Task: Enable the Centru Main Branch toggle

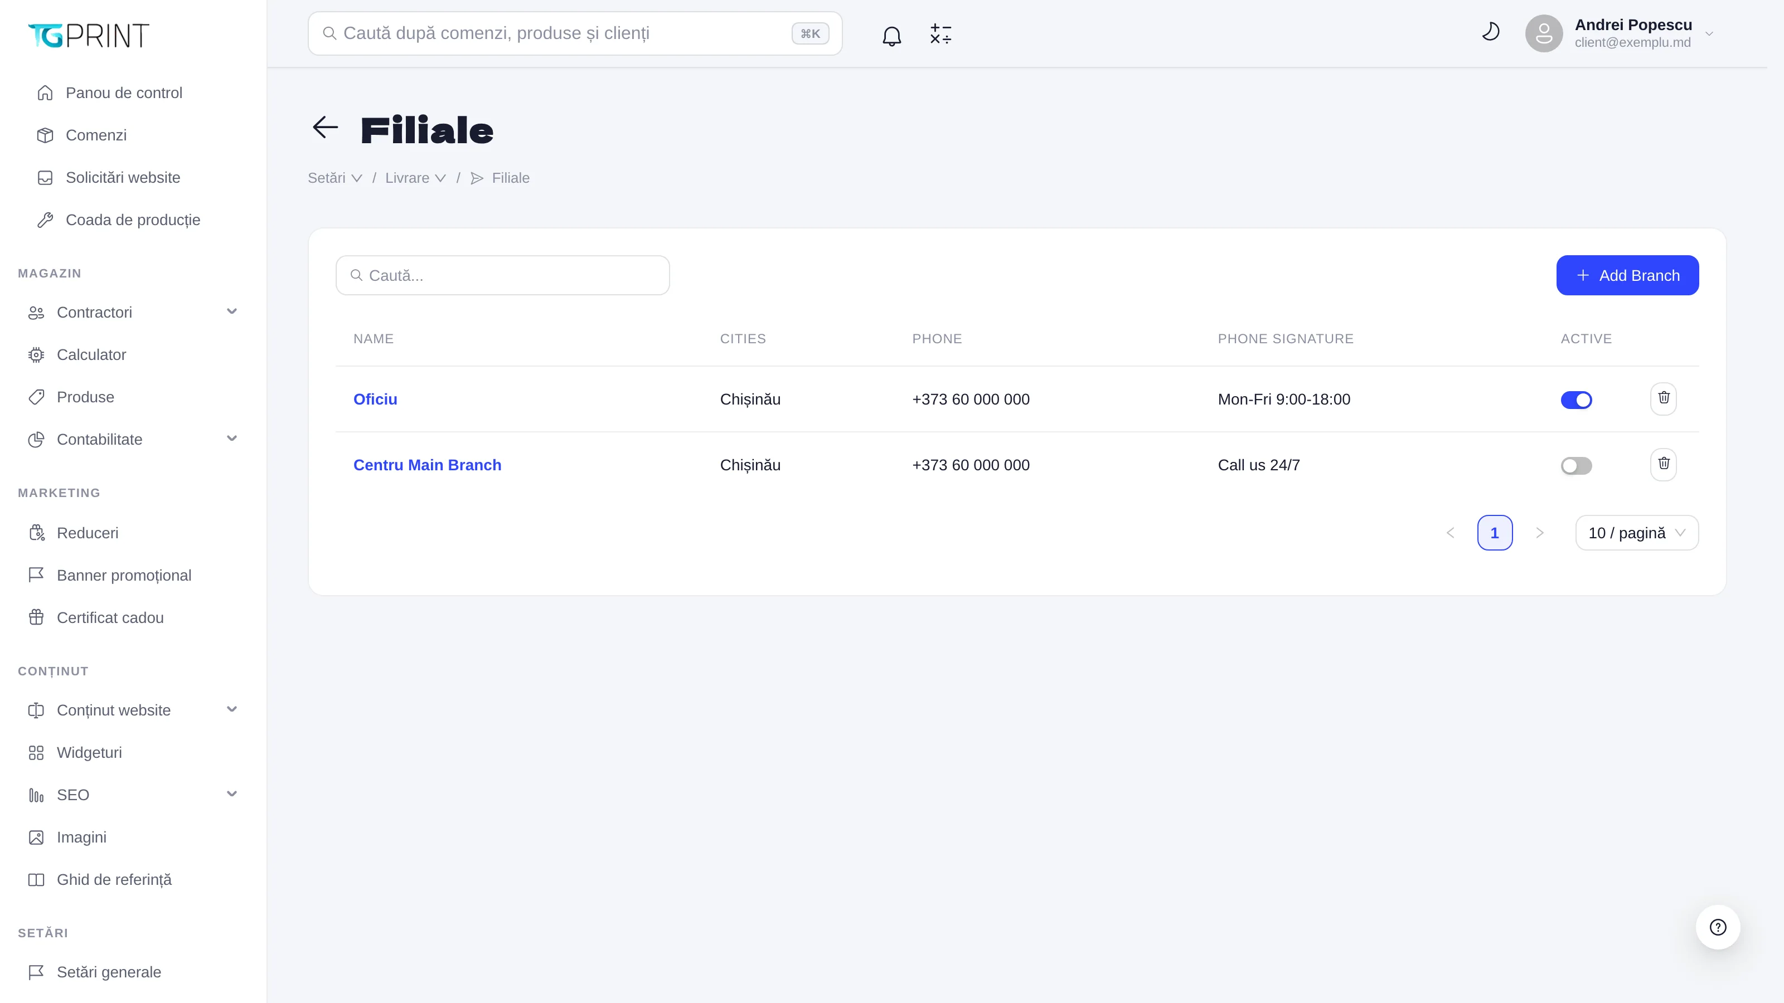Action: point(1576,466)
